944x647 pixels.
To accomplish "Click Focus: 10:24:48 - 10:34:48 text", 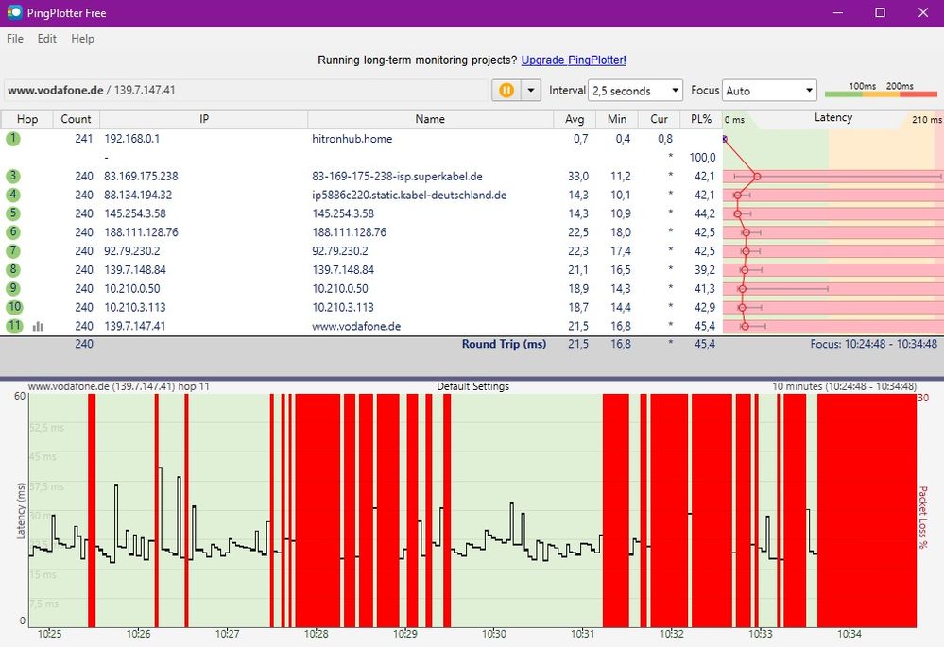I will tap(873, 344).
